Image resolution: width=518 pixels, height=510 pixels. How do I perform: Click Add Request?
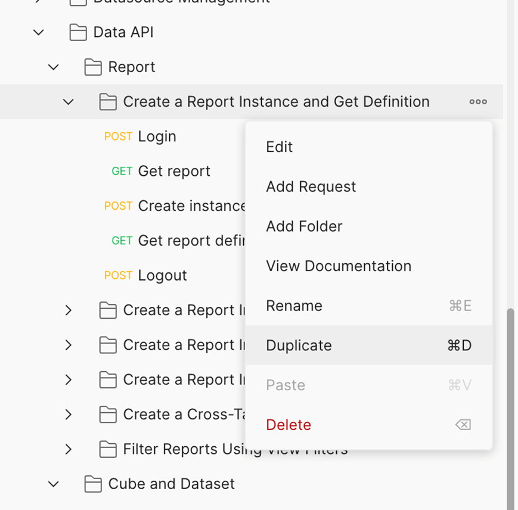click(x=311, y=186)
